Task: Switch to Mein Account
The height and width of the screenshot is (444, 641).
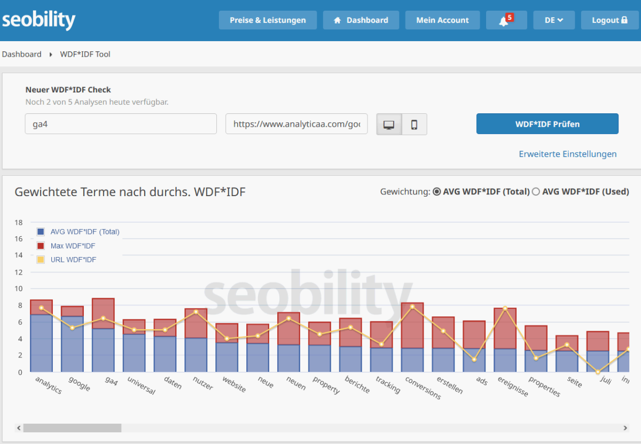Action: pos(442,20)
